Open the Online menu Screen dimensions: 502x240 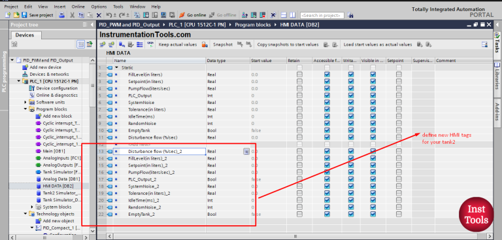(78, 7)
